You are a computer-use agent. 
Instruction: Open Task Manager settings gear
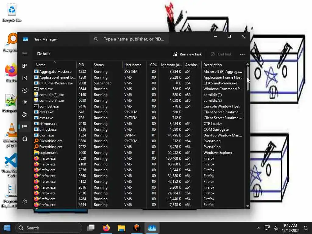[25, 202]
